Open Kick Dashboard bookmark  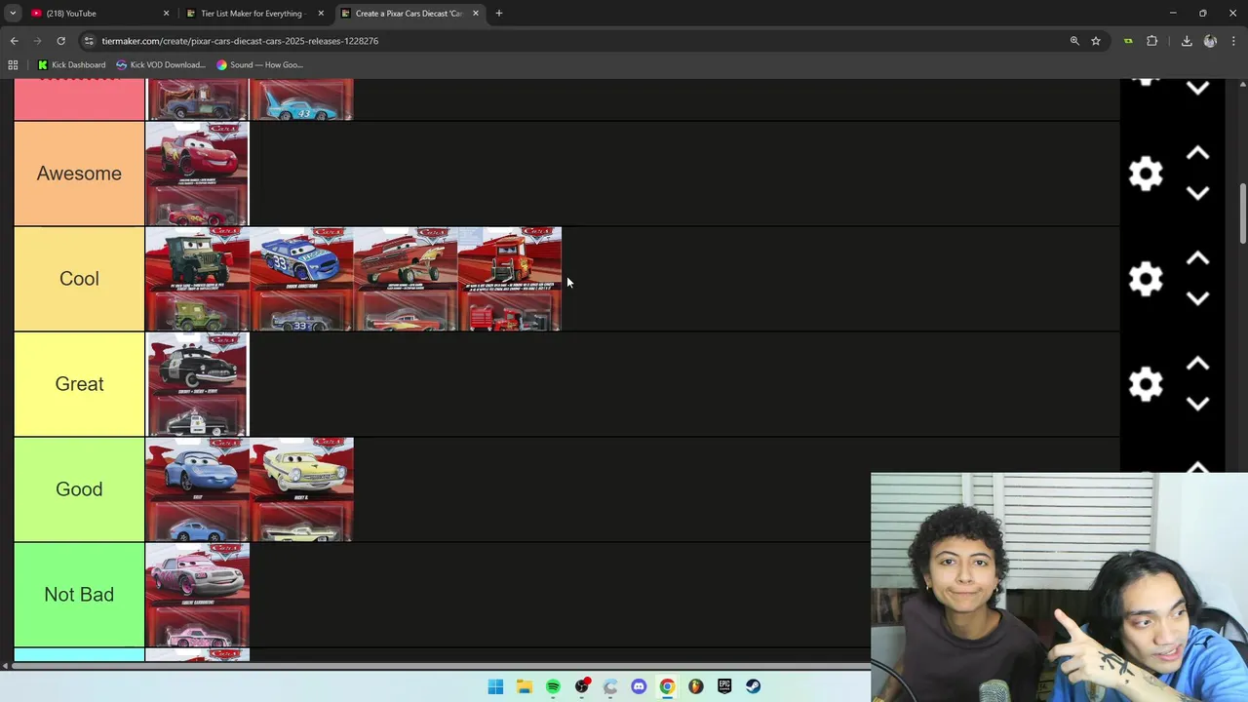tap(71, 64)
